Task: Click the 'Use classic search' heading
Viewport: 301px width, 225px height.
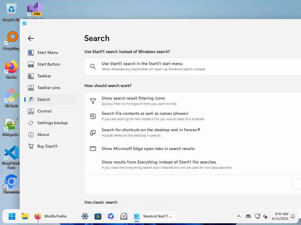Action: tap(101, 202)
